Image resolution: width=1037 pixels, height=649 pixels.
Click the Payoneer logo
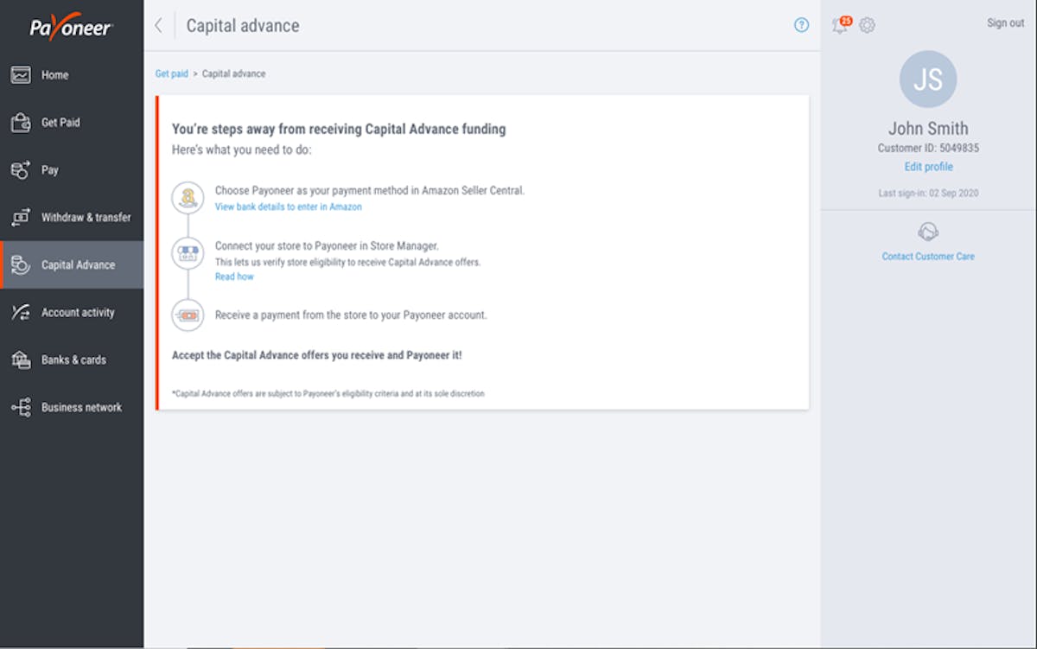(71, 27)
